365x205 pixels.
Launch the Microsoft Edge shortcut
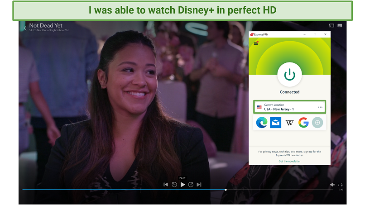261,122
